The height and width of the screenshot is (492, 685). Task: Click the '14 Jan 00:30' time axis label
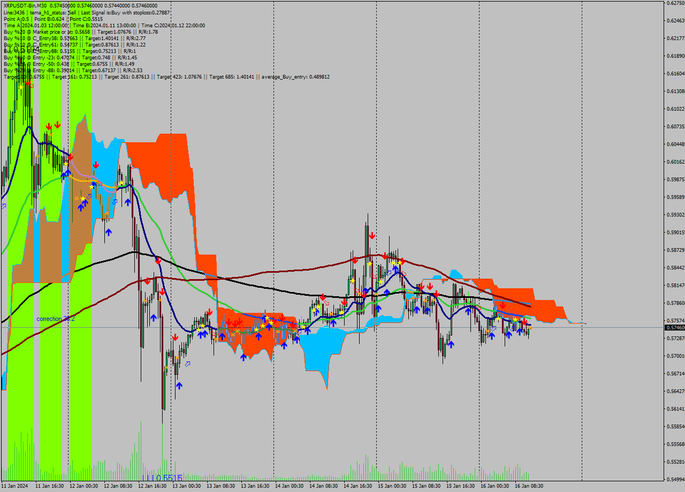[x=290, y=486]
